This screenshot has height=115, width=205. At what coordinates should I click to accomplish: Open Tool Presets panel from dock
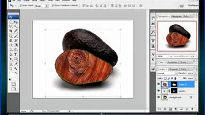(x=153, y=32)
